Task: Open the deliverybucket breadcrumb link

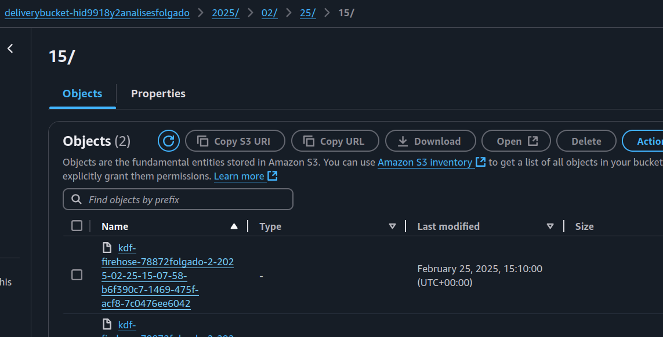Action: click(97, 13)
